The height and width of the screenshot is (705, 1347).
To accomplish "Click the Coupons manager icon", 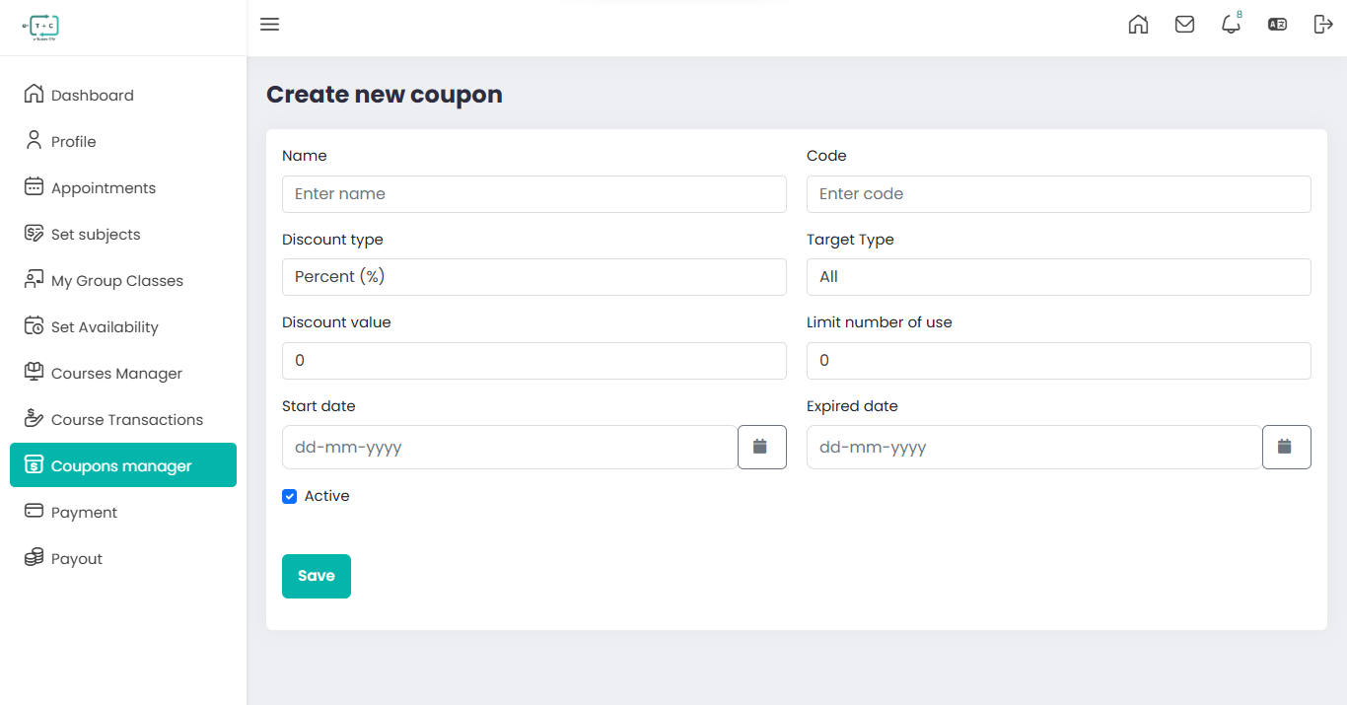I will pos(34,464).
